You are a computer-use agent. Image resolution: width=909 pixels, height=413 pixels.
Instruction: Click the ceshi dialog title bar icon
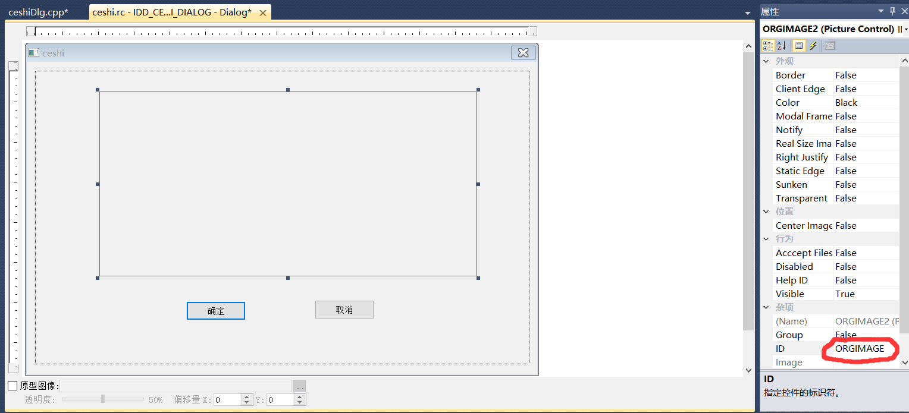(33, 52)
